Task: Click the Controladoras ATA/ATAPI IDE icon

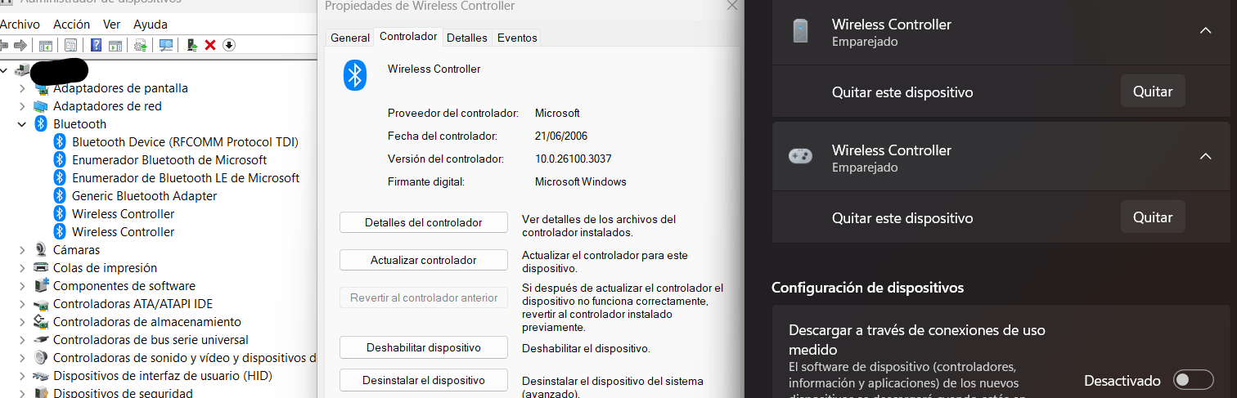Action: pos(41,304)
